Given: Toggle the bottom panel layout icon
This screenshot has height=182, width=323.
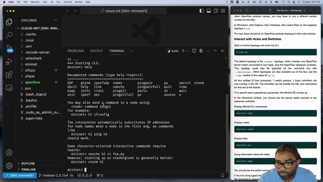Looking at the screenshot, I should coord(209,11).
